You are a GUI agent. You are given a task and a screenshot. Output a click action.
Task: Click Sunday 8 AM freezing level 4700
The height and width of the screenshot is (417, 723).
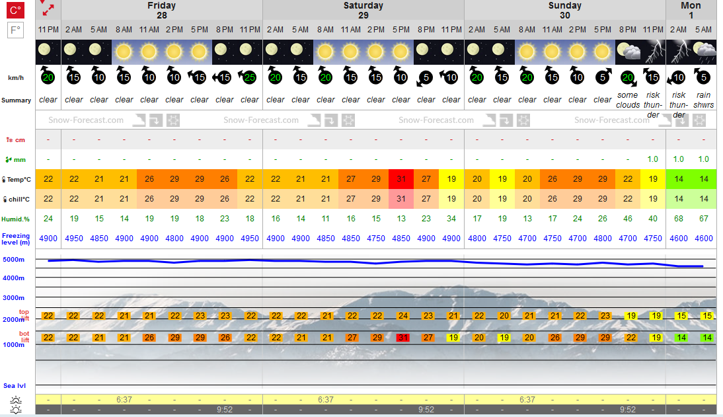[527, 239]
